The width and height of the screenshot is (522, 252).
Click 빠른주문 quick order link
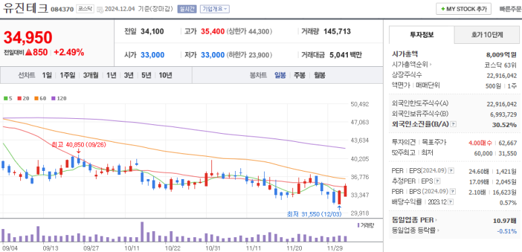[x=511, y=9]
